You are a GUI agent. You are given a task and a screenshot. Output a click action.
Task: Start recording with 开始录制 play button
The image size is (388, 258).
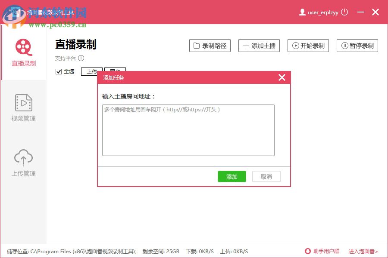click(x=308, y=45)
